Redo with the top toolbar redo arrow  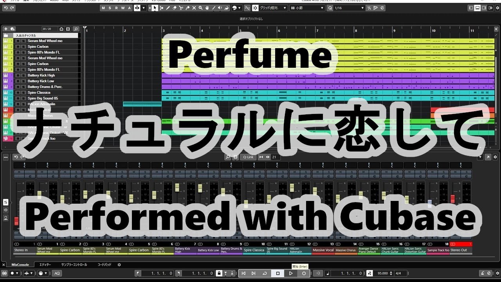12,8
